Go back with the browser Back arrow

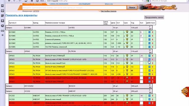tap(9, 1)
